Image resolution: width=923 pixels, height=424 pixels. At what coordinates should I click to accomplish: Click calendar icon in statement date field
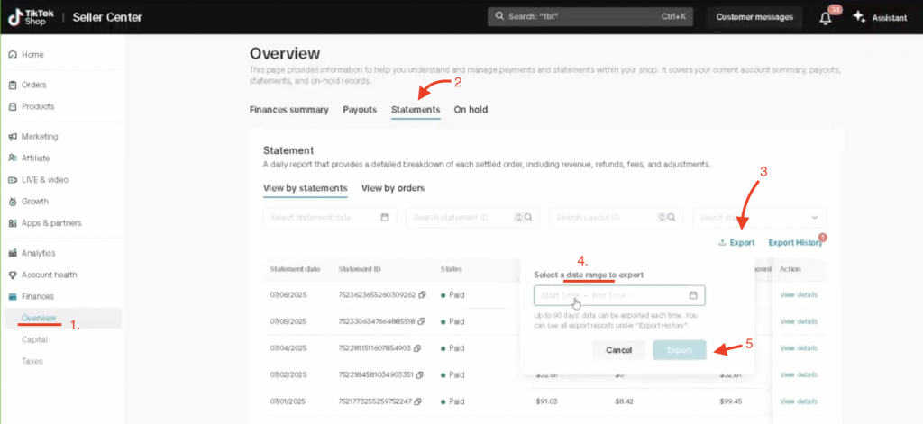pyautogui.click(x=385, y=217)
